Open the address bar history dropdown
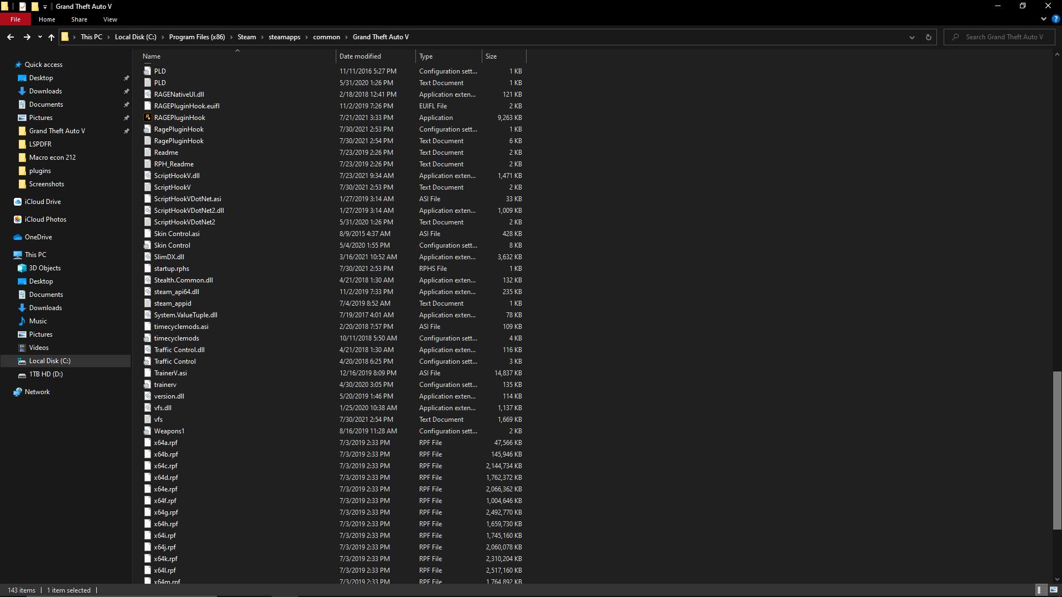Viewport: 1062px width, 597px height. click(912, 37)
